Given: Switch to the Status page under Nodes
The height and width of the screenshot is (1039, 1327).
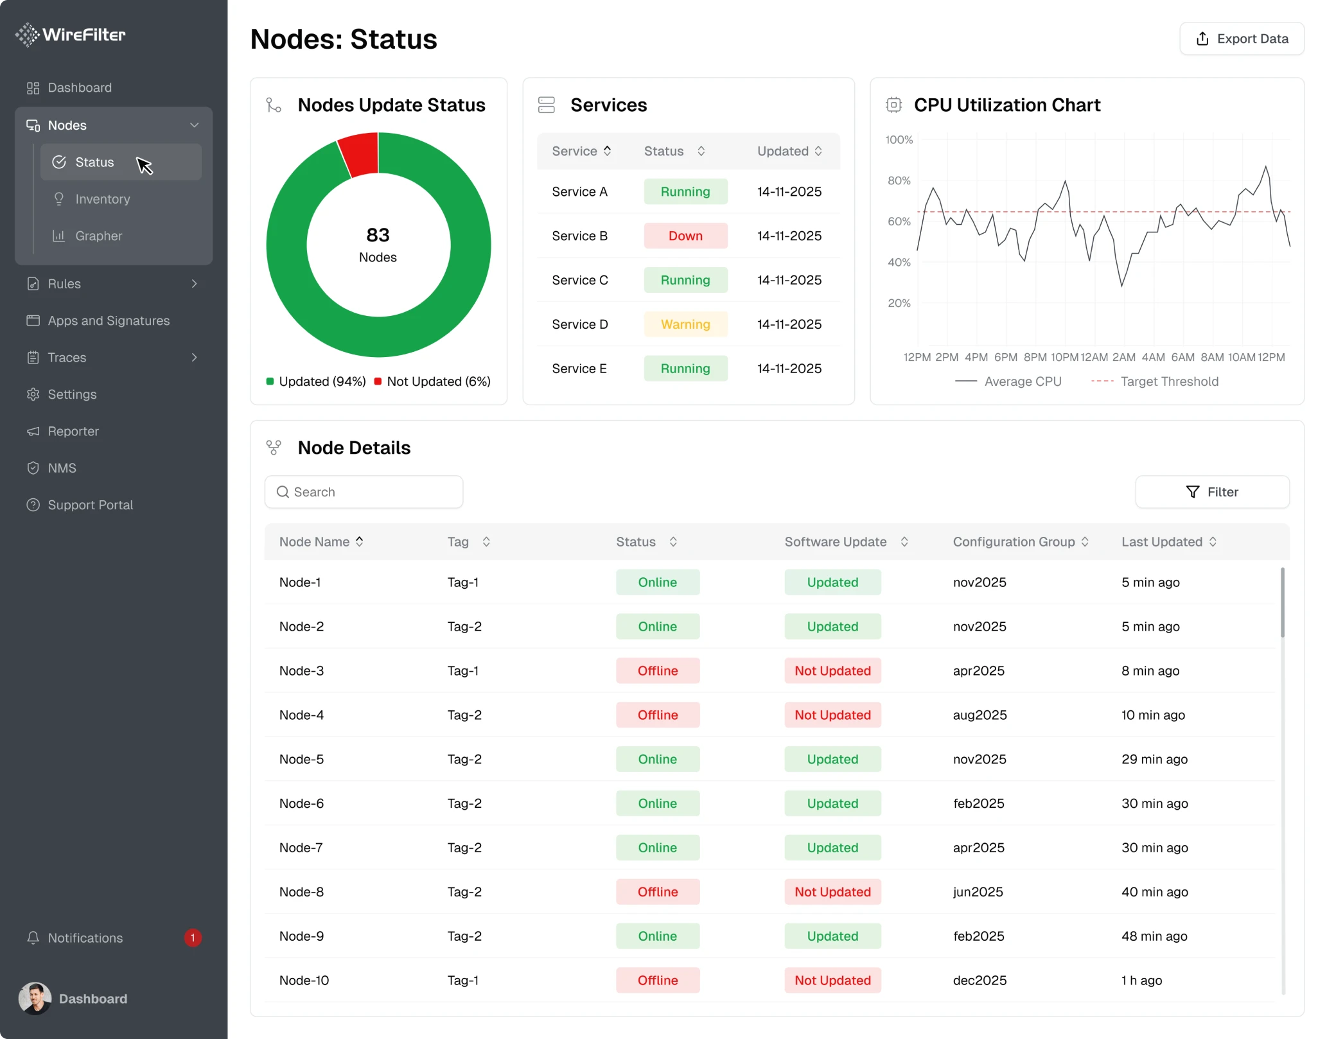Looking at the screenshot, I should coord(94,162).
